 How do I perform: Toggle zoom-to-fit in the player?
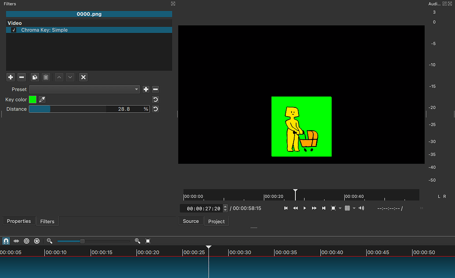(x=333, y=208)
